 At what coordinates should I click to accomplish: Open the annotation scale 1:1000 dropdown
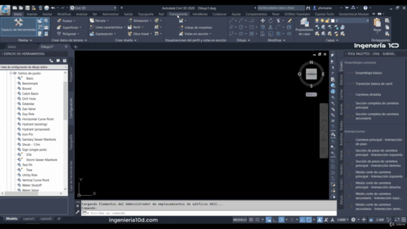click(x=343, y=219)
